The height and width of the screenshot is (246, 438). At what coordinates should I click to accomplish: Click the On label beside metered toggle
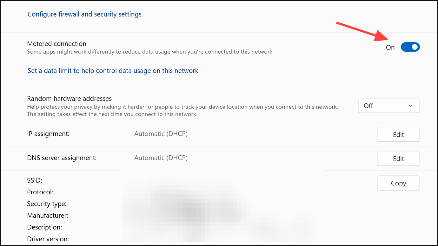pos(390,48)
